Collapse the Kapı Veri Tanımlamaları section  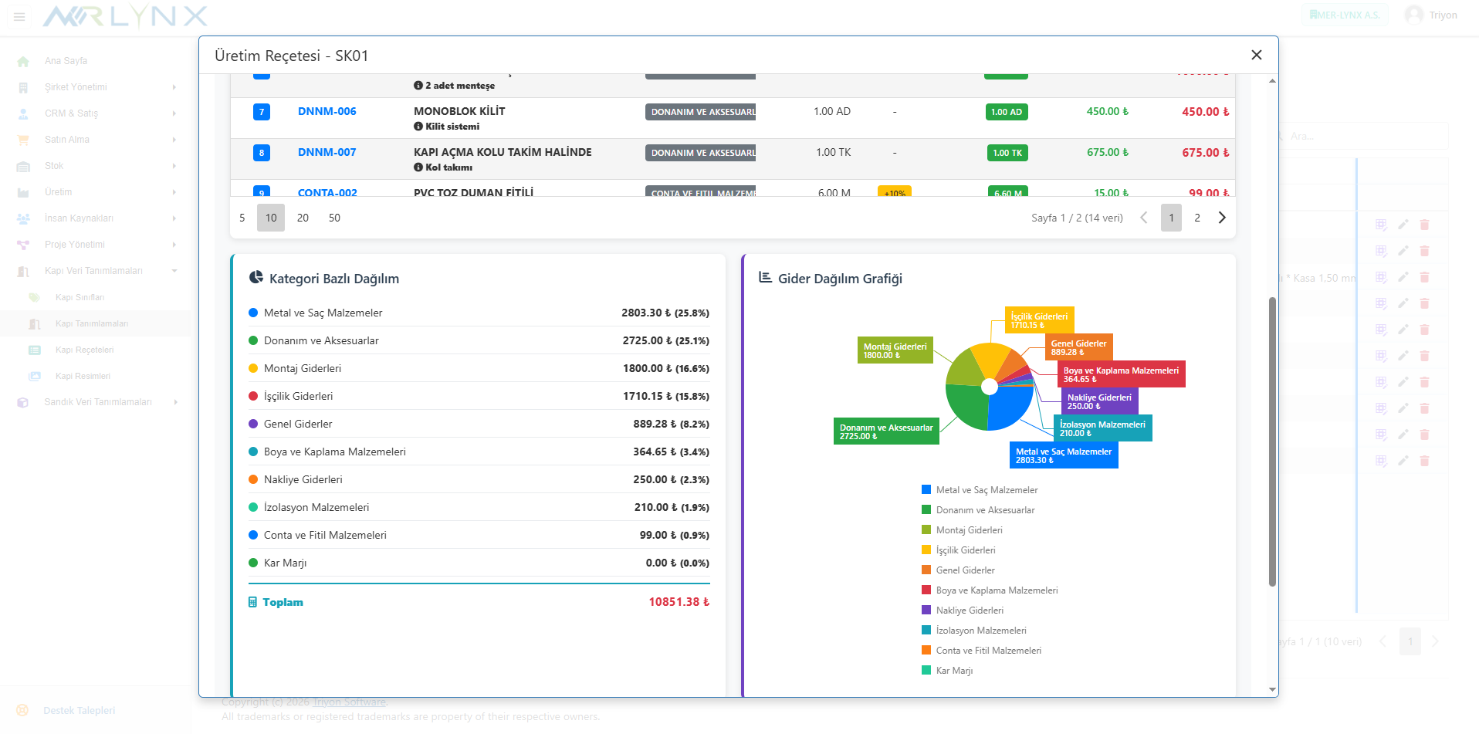click(x=93, y=271)
